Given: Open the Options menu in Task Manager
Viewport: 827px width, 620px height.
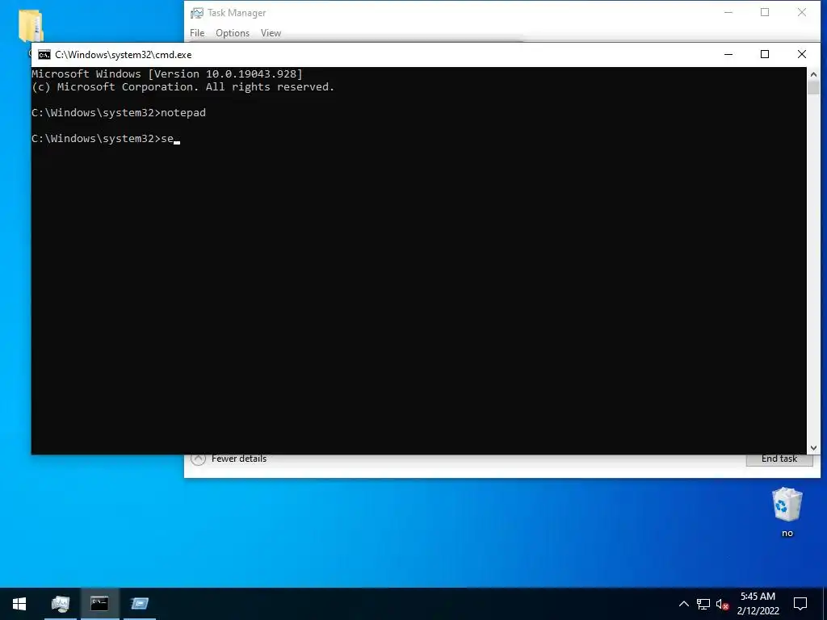Looking at the screenshot, I should (x=232, y=32).
